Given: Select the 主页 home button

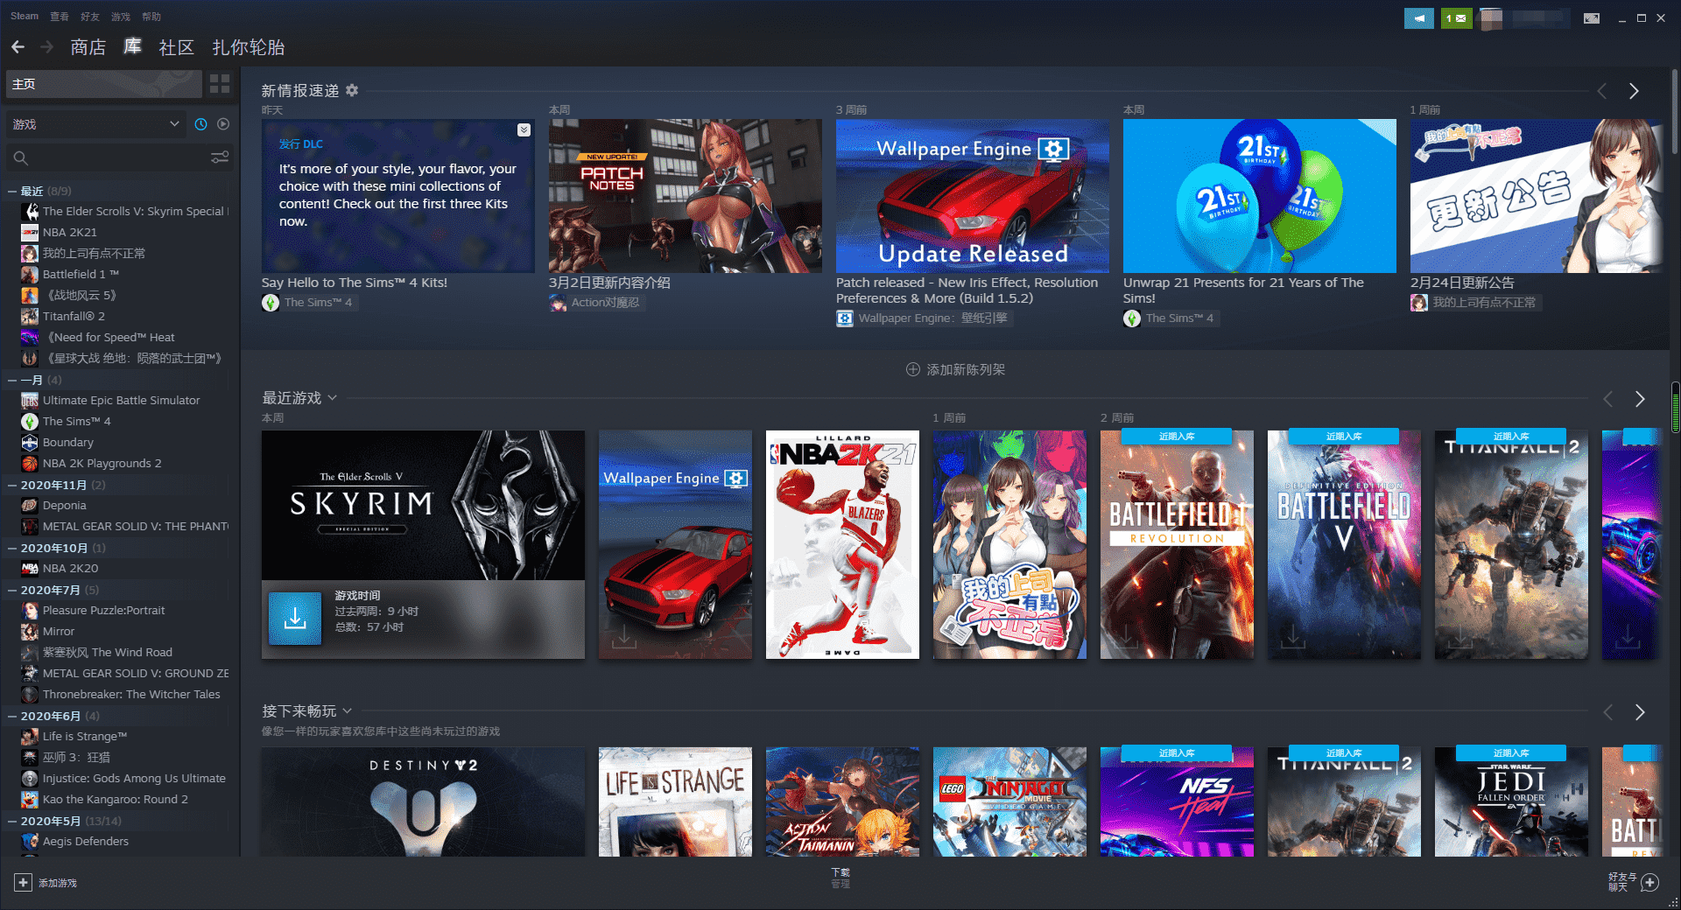Looking at the screenshot, I should pos(103,84).
